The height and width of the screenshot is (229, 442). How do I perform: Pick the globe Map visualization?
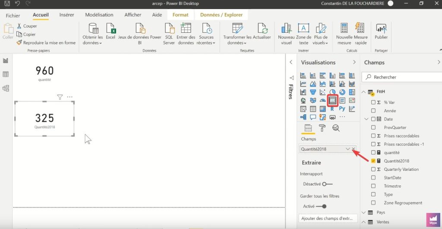click(303, 100)
